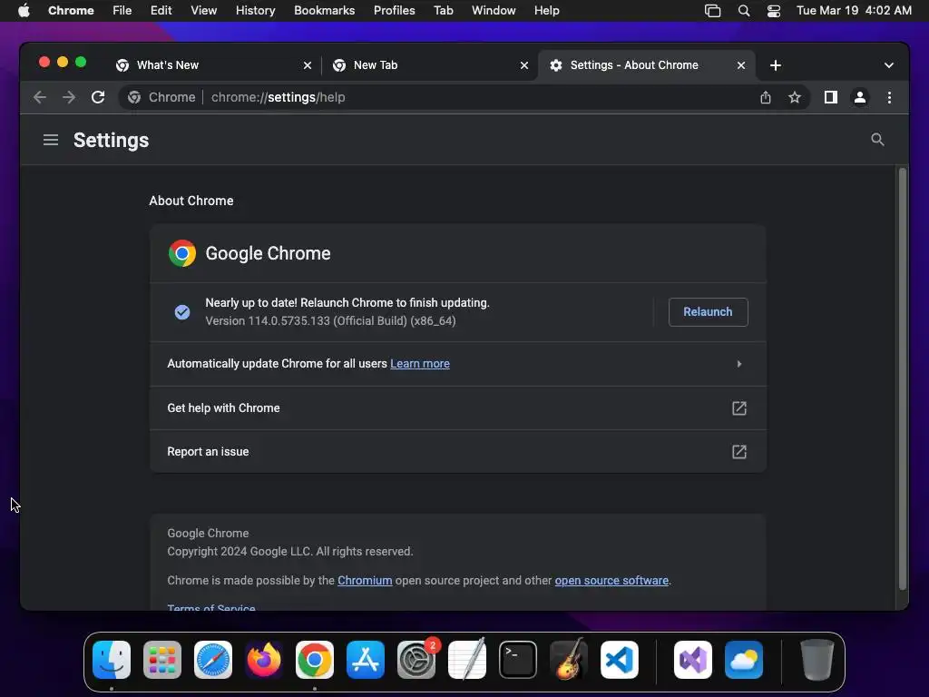
Task: Open Visual Studio from the dock
Action: tap(693, 660)
